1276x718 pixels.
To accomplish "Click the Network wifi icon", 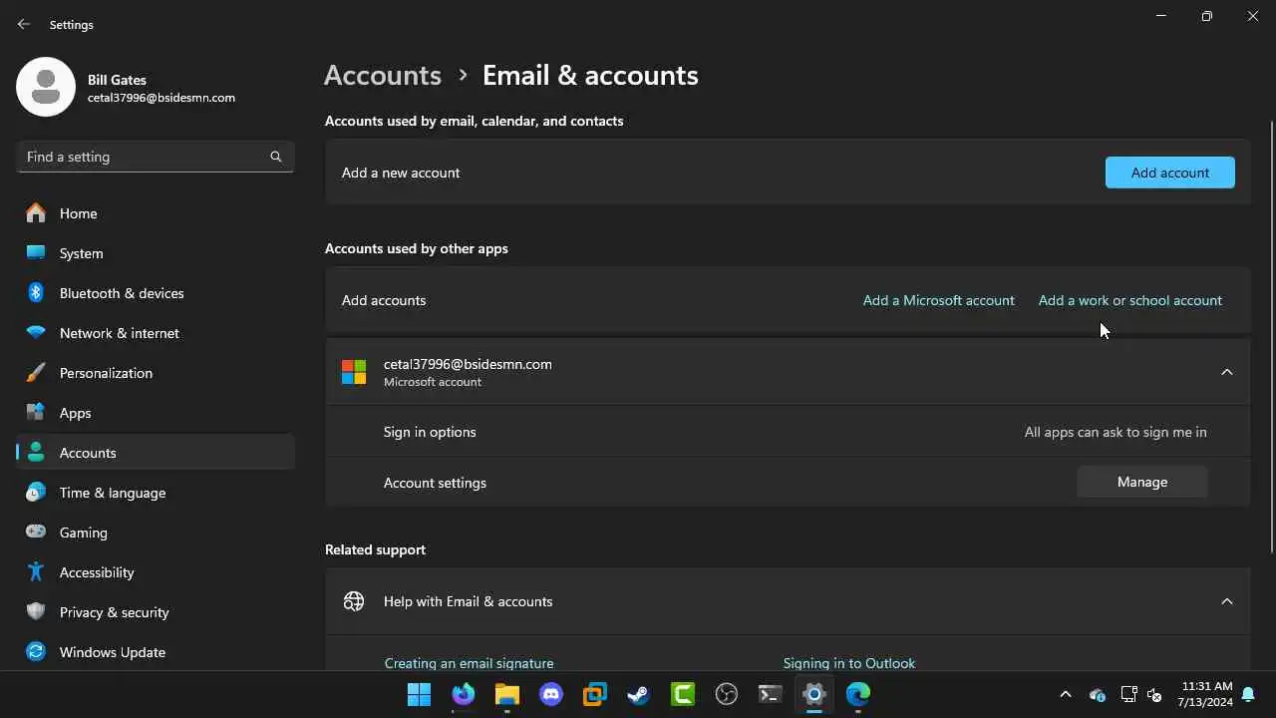I will click(36, 333).
